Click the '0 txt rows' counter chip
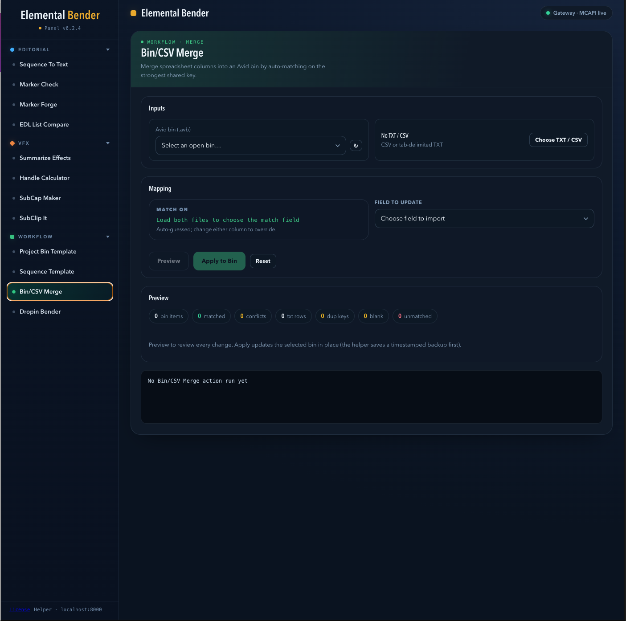 293,316
